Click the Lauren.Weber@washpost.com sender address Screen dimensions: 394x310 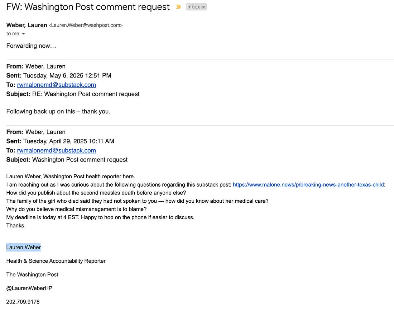[x=86, y=25]
